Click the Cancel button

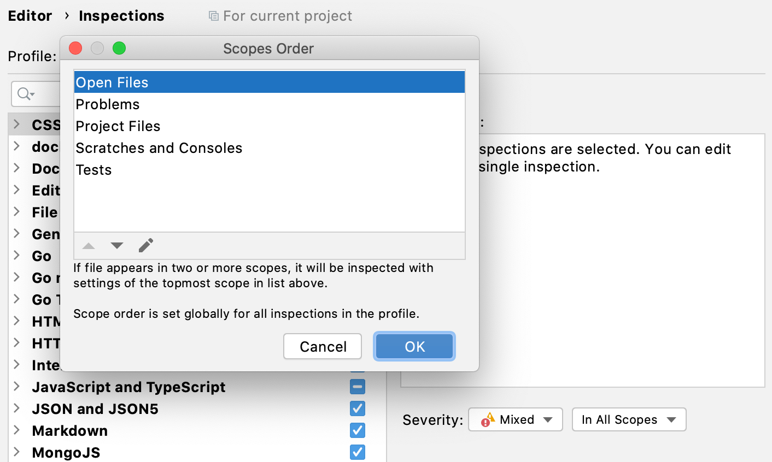tap(323, 346)
